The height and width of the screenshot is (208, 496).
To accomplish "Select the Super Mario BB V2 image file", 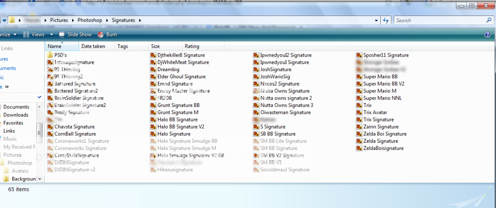I will pyautogui.click(x=384, y=84).
